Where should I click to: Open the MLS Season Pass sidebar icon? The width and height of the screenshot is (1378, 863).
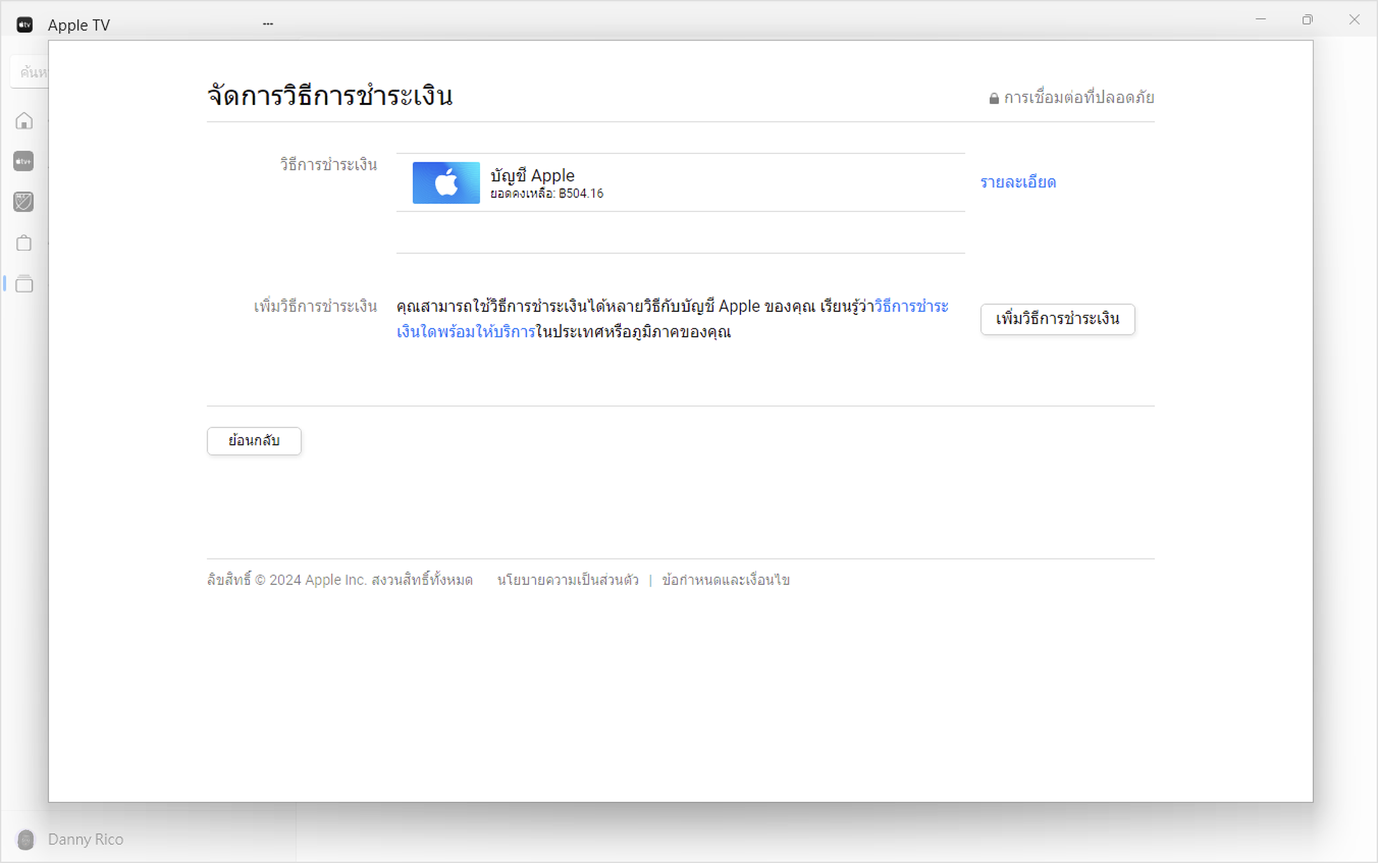point(24,202)
